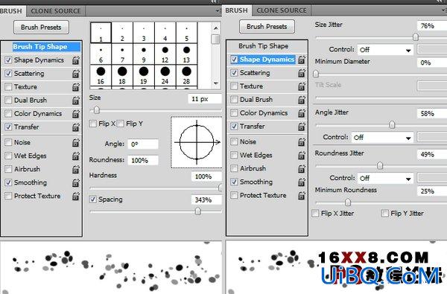Switch to right CLONE SOURCE tab
Screen dimensions: 447x294
click(x=282, y=10)
